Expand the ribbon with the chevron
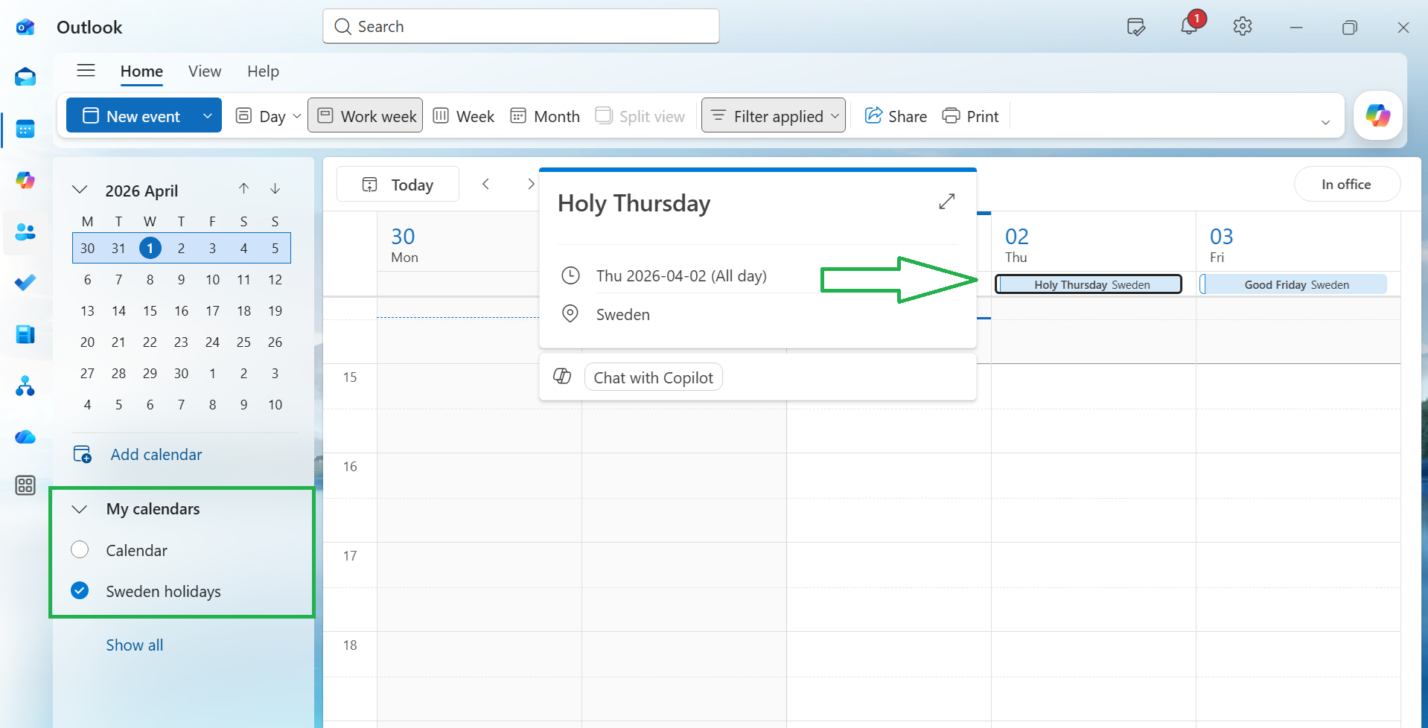This screenshot has height=728, width=1428. 1325,122
